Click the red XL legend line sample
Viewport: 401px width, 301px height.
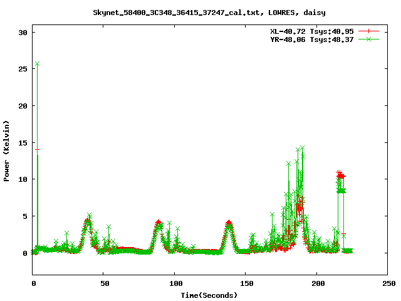pos(368,31)
